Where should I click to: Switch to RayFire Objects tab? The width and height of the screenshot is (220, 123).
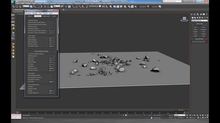point(30,16)
